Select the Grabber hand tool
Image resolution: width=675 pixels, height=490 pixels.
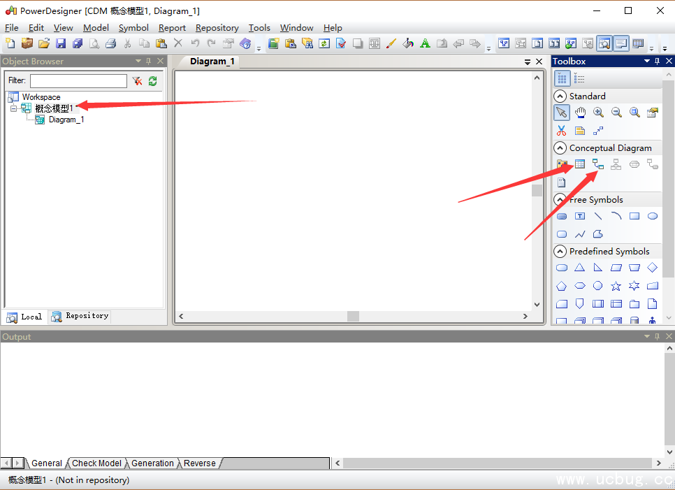(x=580, y=113)
